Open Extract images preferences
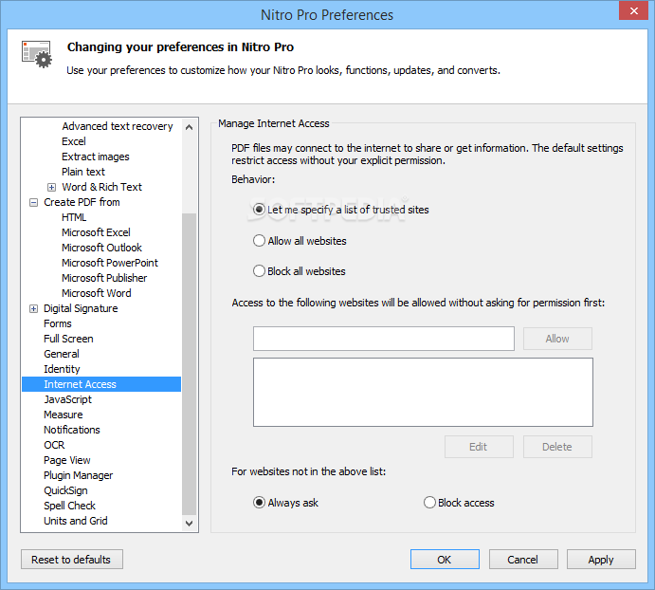The height and width of the screenshot is (590, 655). pyautogui.click(x=96, y=157)
